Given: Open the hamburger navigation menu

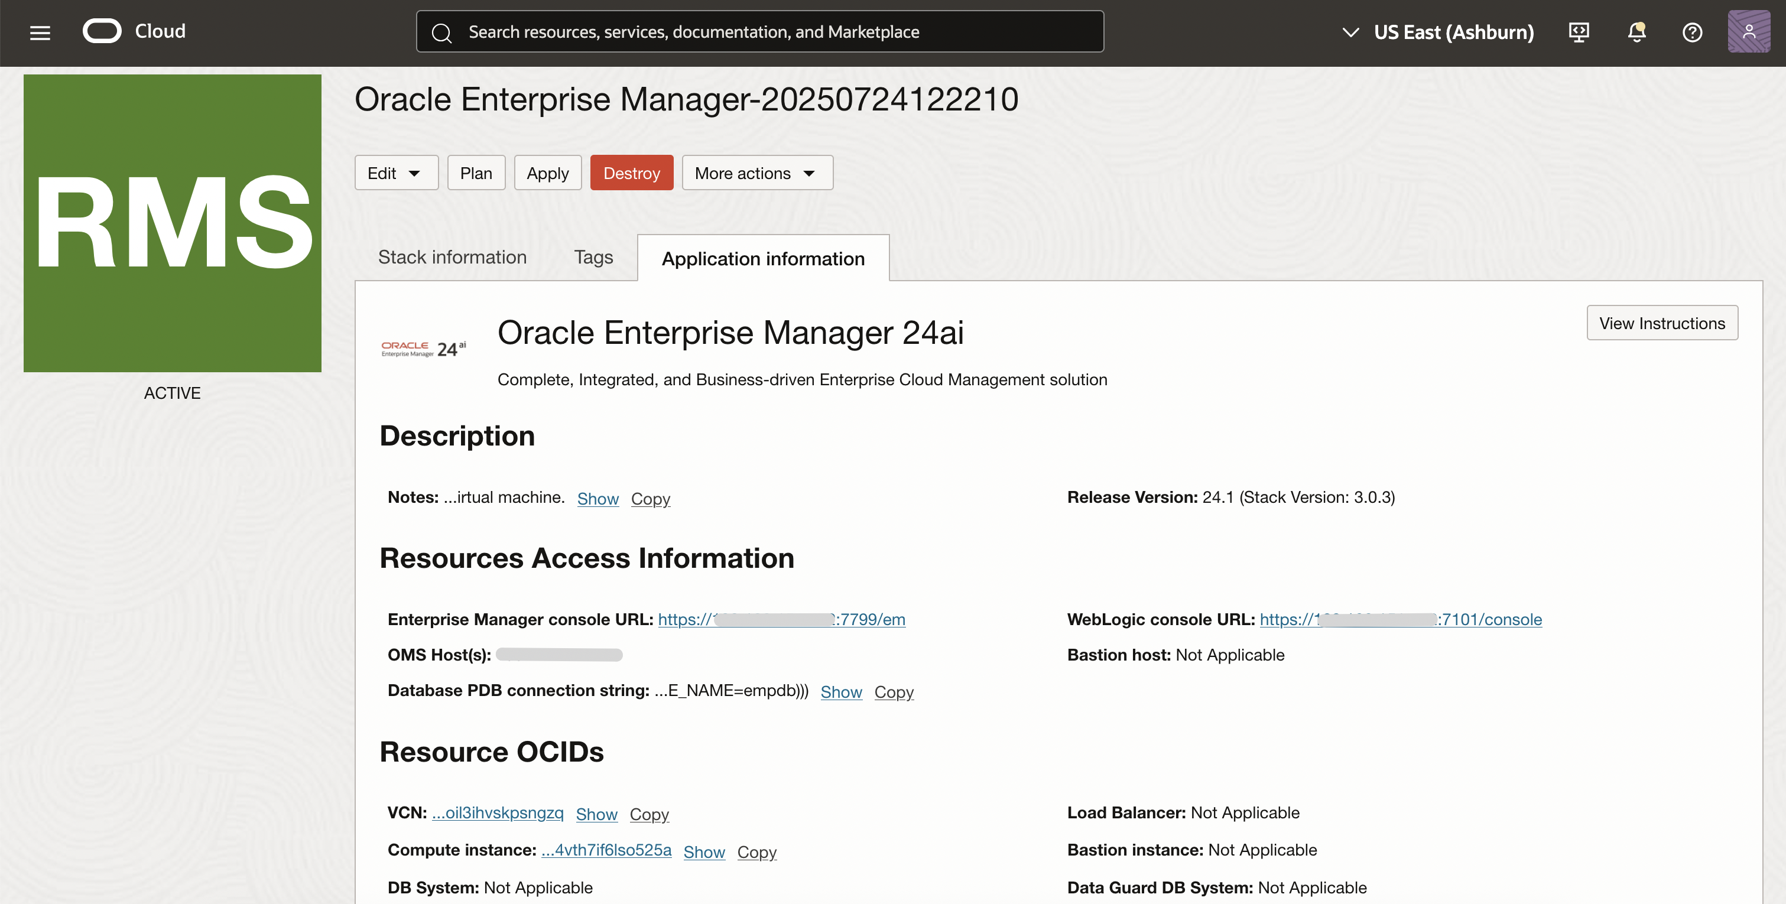Looking at the screenshot, I should coord(40,32).
